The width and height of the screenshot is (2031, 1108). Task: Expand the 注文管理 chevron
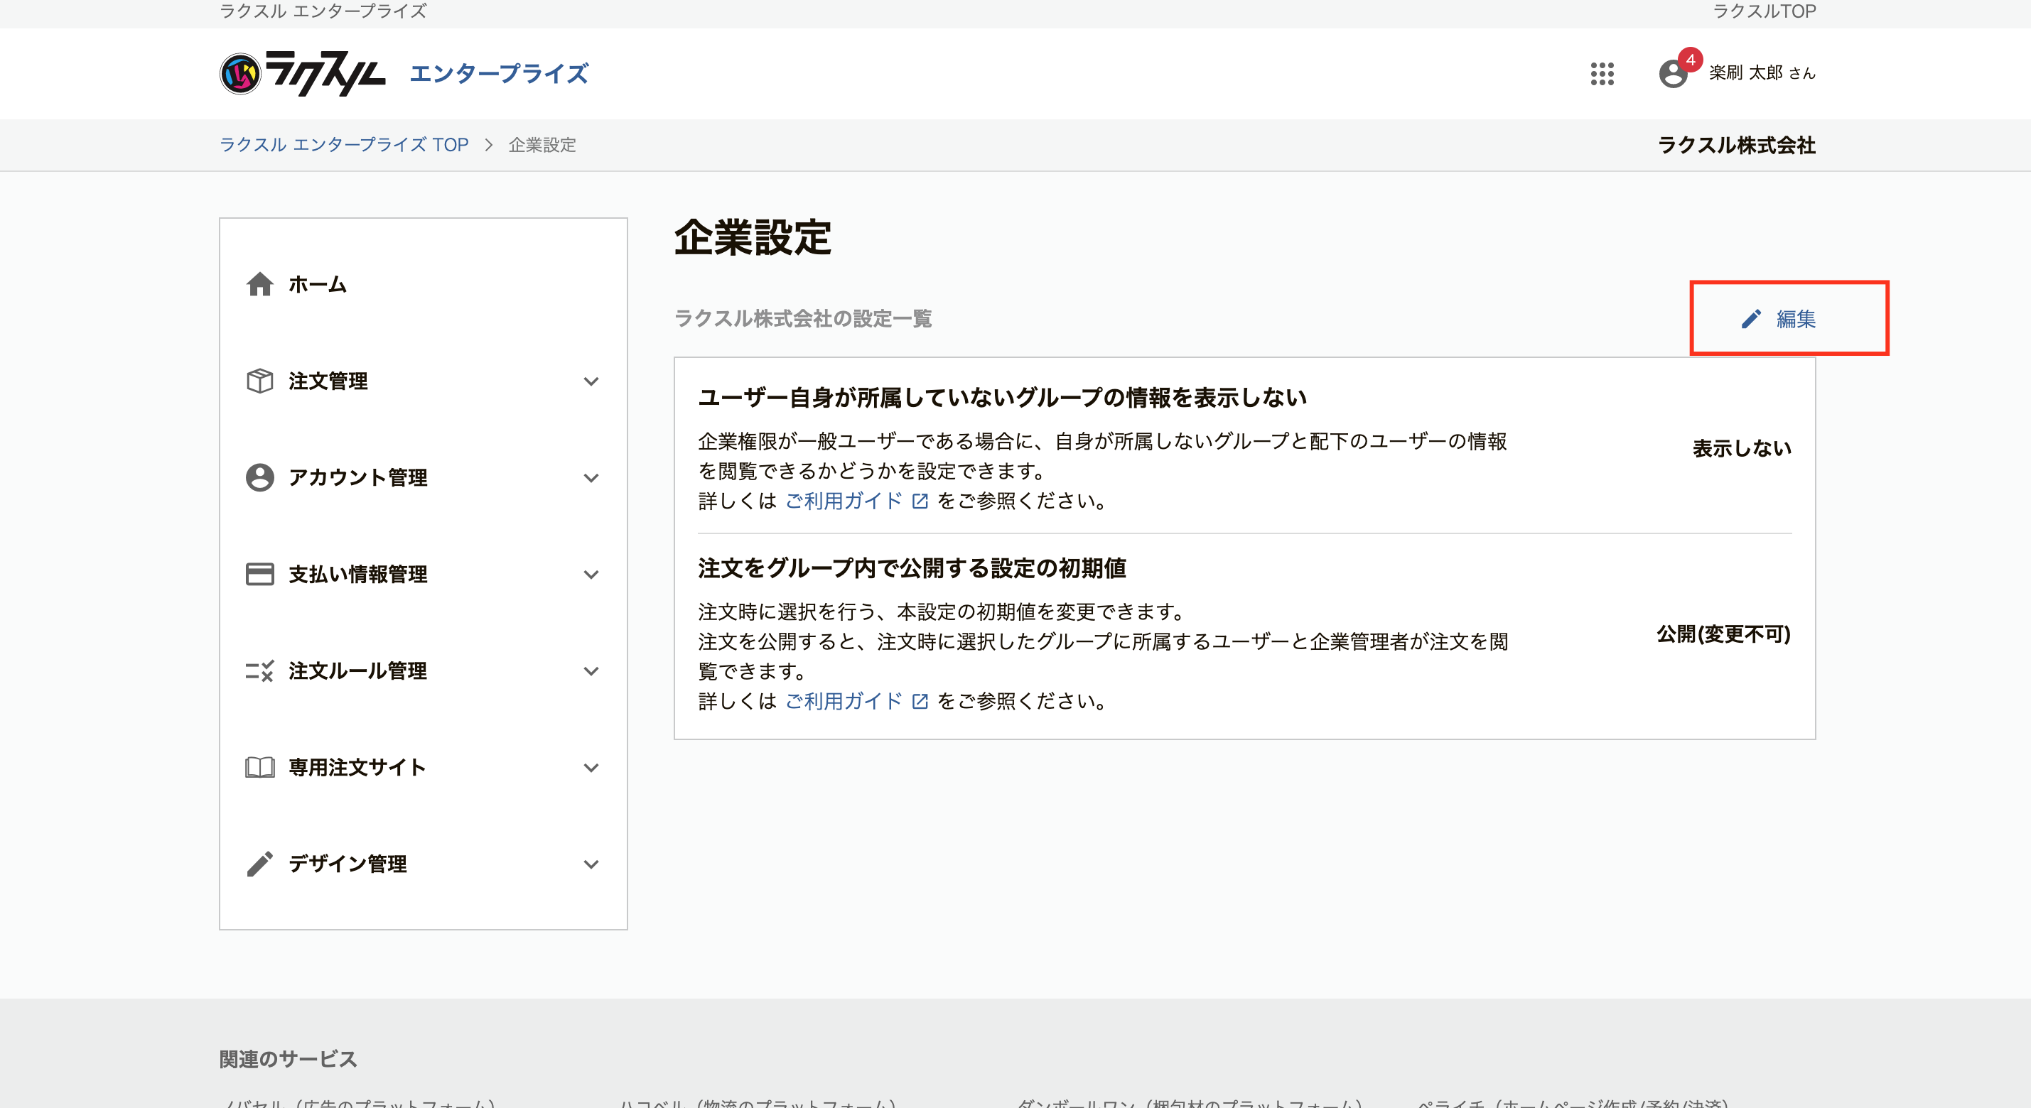click(591, 381)
